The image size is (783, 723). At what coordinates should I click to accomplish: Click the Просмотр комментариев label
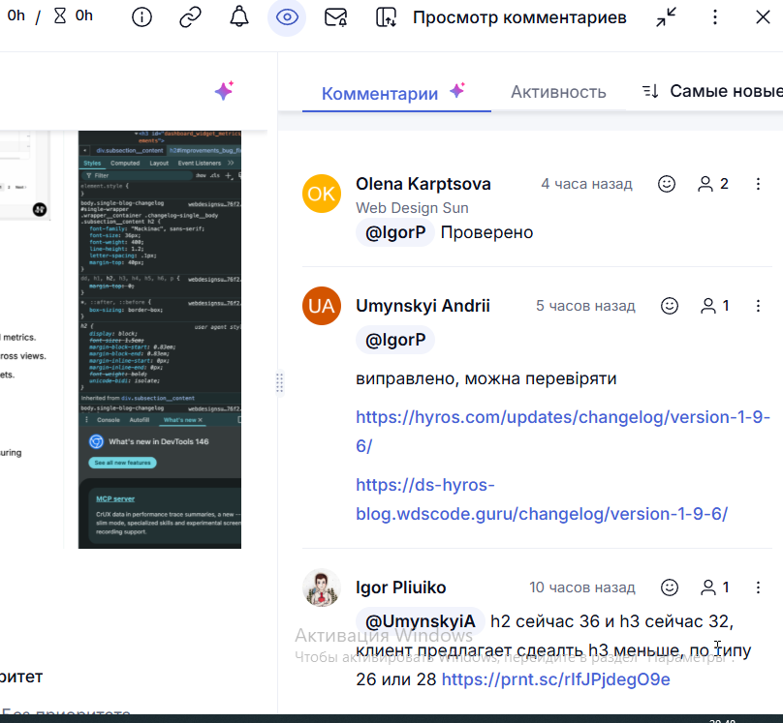pos(519,17)
